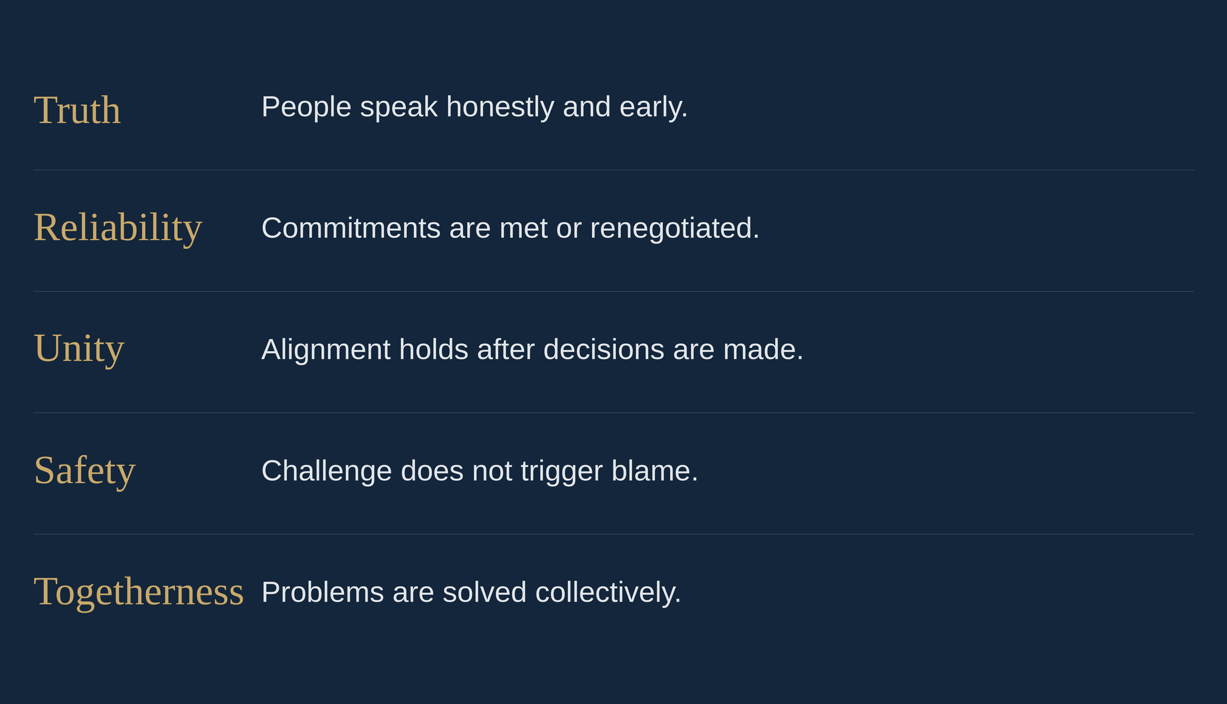
Task: Click the word 'Commitments' in Reliability row
Action: pos(351,229)
